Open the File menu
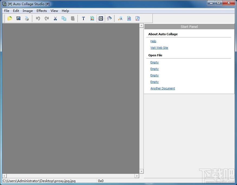237x185 pixels. point(7,11)
